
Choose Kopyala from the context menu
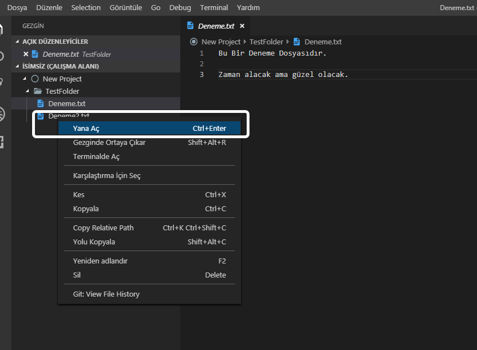pos(149,208)
